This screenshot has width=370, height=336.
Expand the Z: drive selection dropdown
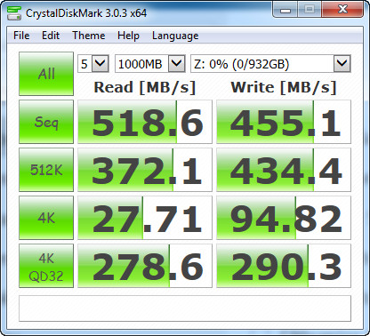click(270, 63)
